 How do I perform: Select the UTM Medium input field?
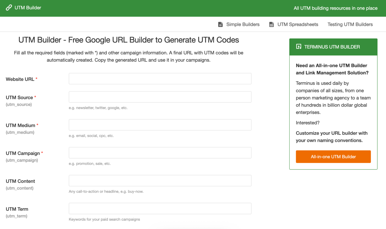(x=160, y=125)
